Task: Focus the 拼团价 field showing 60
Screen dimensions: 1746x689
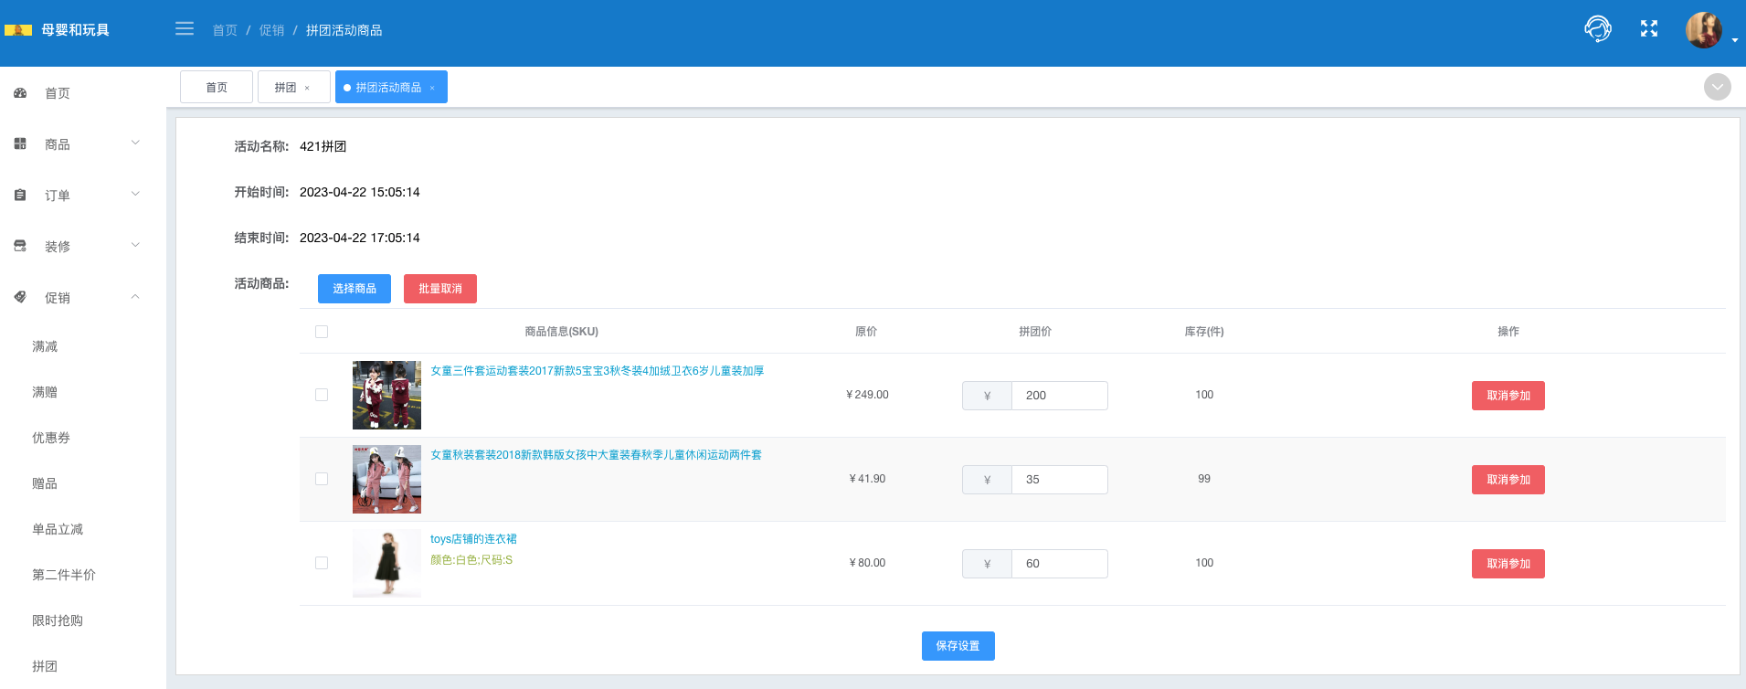Action: pyautogui.click(x=1059, y=564)
